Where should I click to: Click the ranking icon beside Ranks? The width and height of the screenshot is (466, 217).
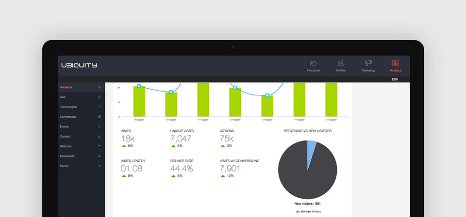[x=100, y=166]
